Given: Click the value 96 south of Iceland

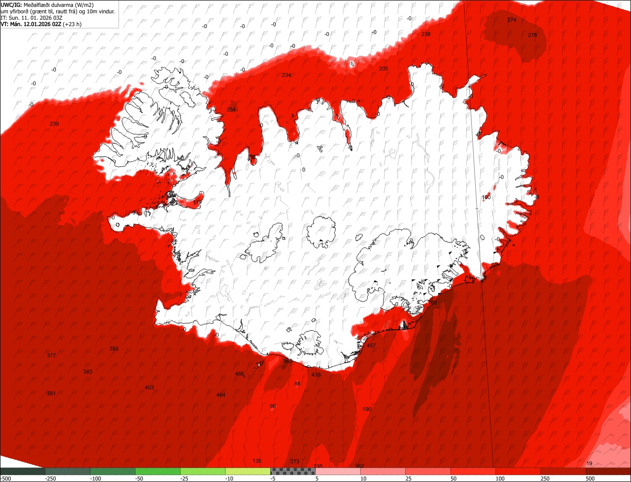Looking at the screenshot, I should pyautogui.click(x=273, y=406).
